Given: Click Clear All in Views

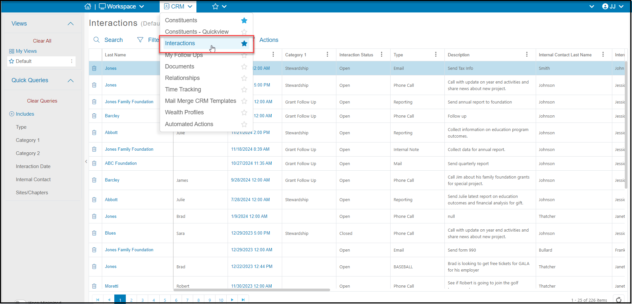Looking at the screenshot, I should (42, 41).
